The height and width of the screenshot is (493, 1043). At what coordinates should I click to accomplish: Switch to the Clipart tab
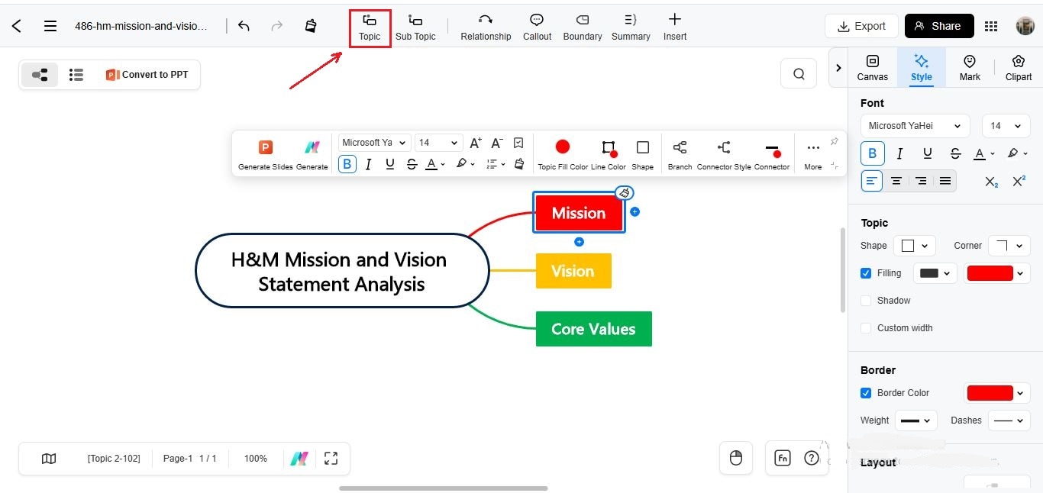[1019, 68]
